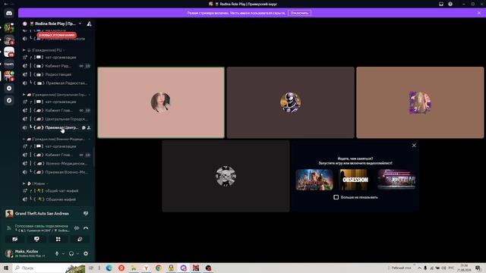The height and width of the screenshot is (273, 486).
Task: Join Приемная Военно-Ме... voice channel
Action: click(x=57, y=172)
